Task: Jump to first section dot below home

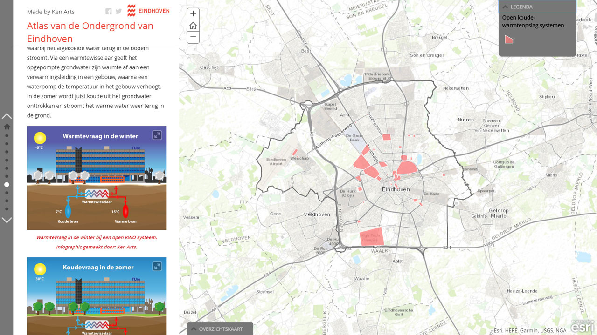Action: (x=7, y=136)
